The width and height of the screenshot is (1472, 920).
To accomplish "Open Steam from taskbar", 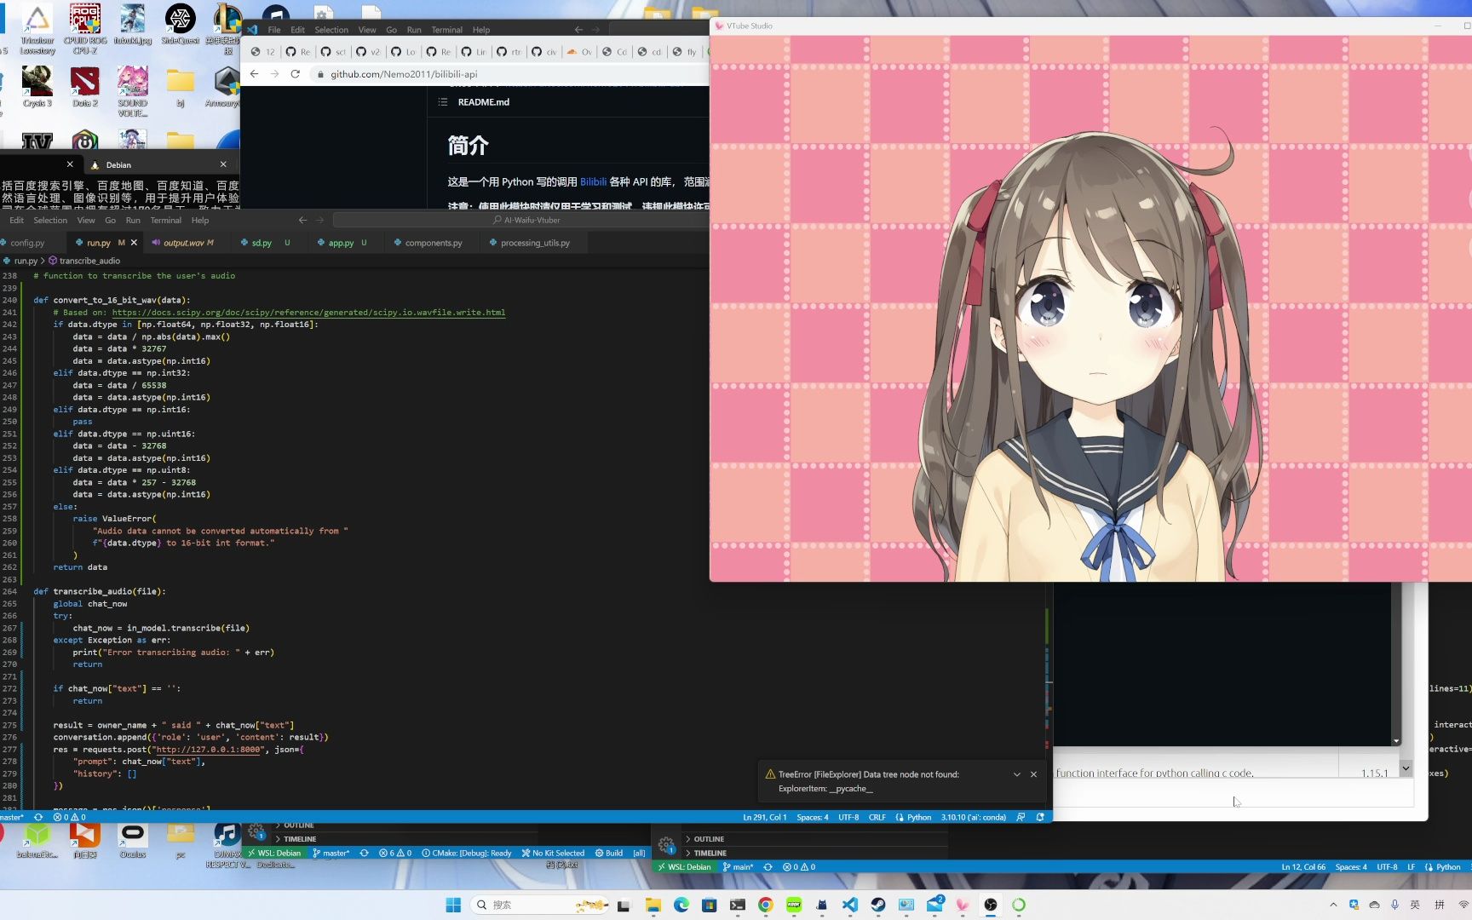I will pyautogui.click(x=878, y=905).
